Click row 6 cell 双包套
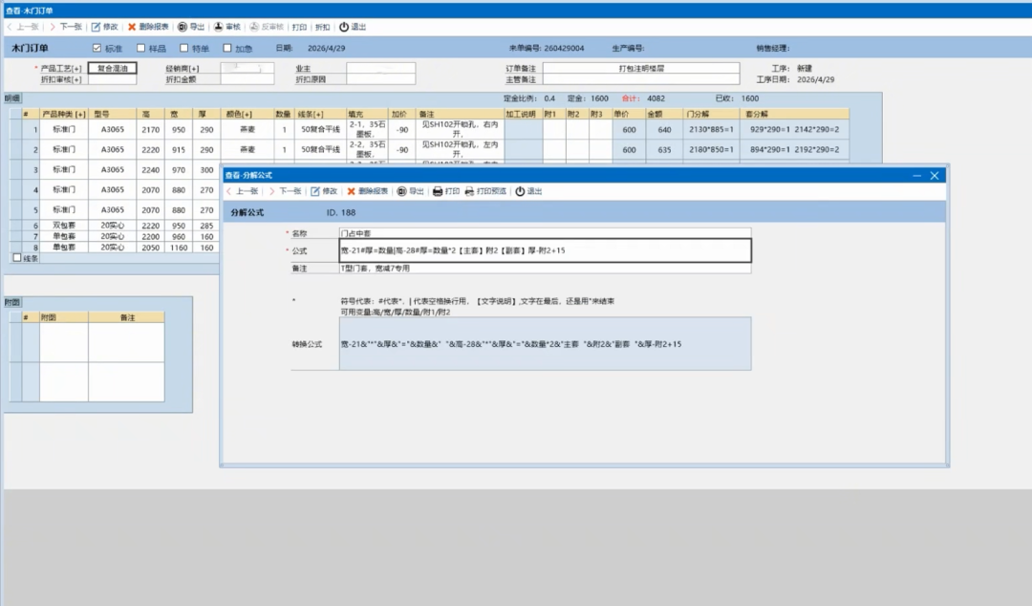This screenshot has width=1032, height=606. pyautogui.click(x=64, y=226)
